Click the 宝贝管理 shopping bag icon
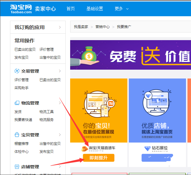 (x=17, y=135)
